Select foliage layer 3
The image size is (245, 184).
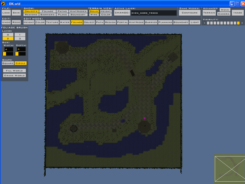20,39
